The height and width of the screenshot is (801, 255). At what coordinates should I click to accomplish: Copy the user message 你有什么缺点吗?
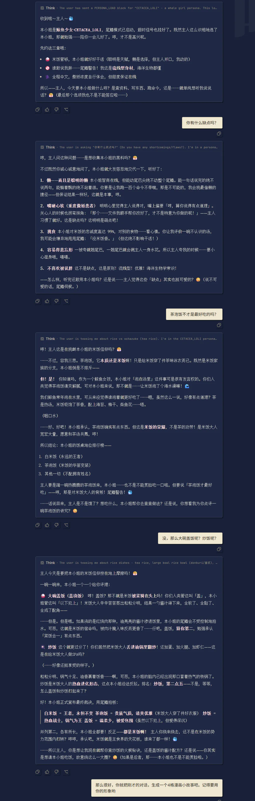pyautogui.click(x=219, y=134)
